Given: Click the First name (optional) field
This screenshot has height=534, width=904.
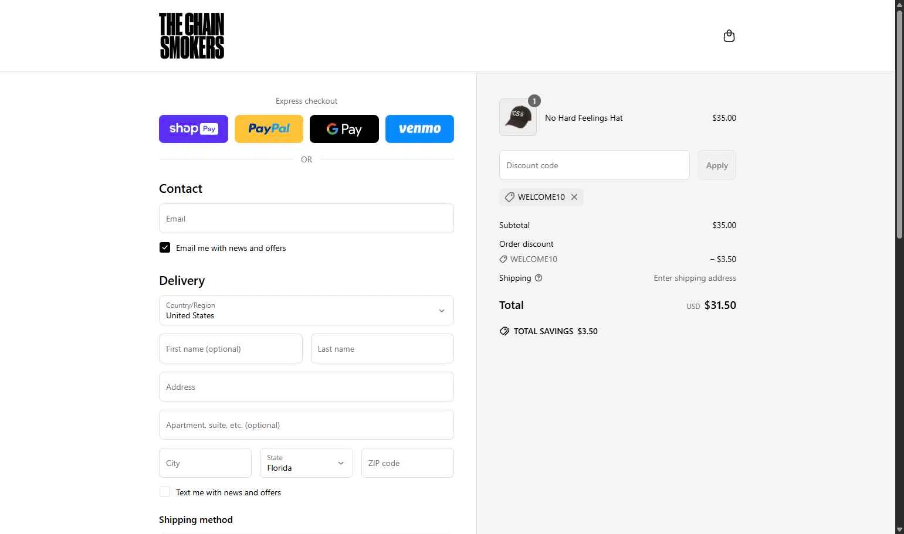Looking at the screenshot, I should [x=231, y=349].
